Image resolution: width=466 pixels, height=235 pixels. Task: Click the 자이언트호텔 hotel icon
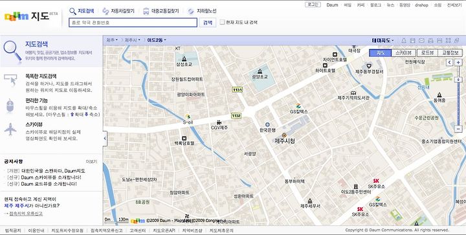pyautogui.click(x=335, y=54)
